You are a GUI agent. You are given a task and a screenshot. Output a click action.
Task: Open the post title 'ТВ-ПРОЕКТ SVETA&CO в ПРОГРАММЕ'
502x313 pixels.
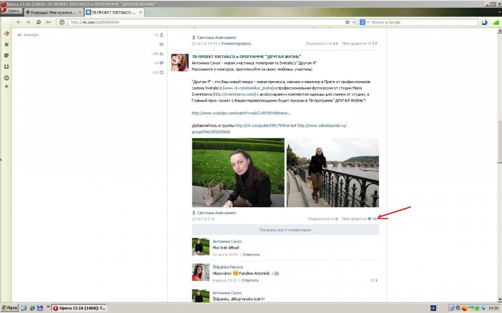pyautogui.click(x=246, y=57)
